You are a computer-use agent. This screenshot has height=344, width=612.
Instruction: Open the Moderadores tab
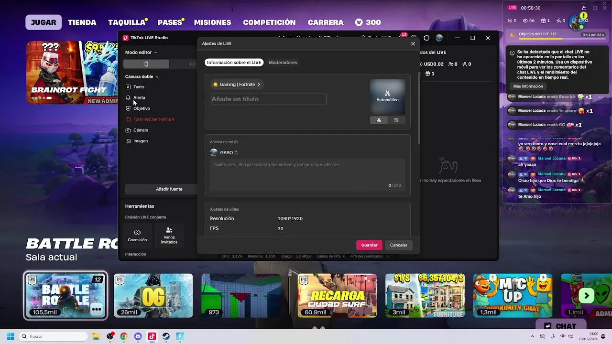[x=283, y=63]
